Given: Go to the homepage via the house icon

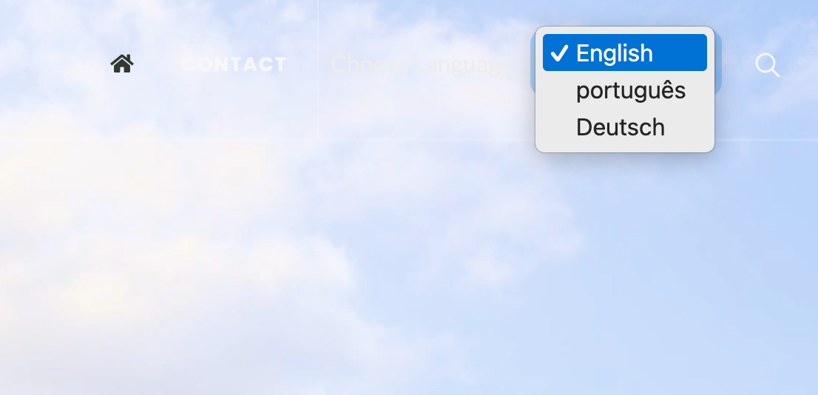Looking at the screenshot, I should (122, 64).
